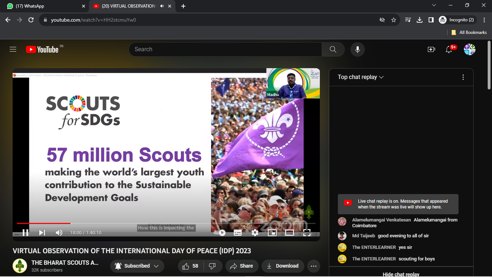Click the Share button
Screen dimensions: 492x277
pos(242,266)
